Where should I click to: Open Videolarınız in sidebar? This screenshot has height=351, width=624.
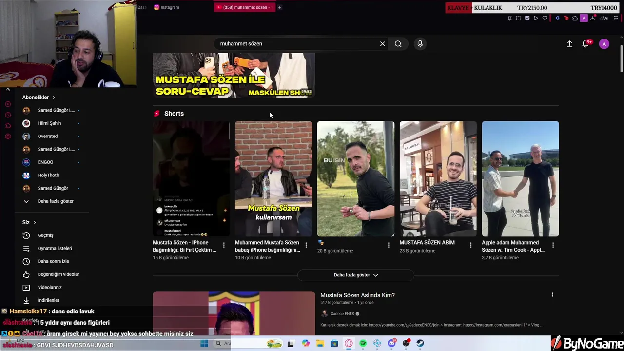tap(49, 287)
